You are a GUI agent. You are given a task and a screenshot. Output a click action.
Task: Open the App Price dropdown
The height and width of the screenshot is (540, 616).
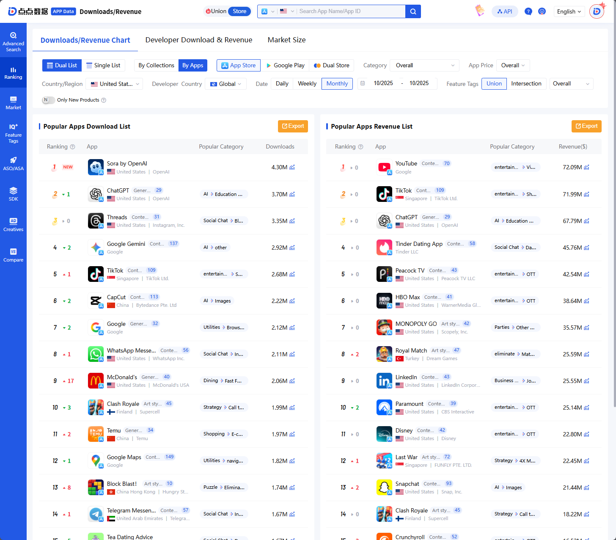pos(513,65)
